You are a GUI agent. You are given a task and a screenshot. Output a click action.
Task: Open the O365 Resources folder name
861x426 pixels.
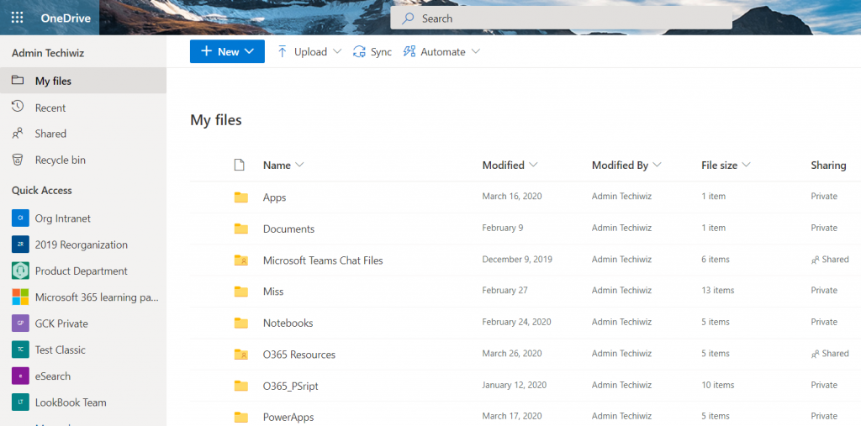coord(299,355)
